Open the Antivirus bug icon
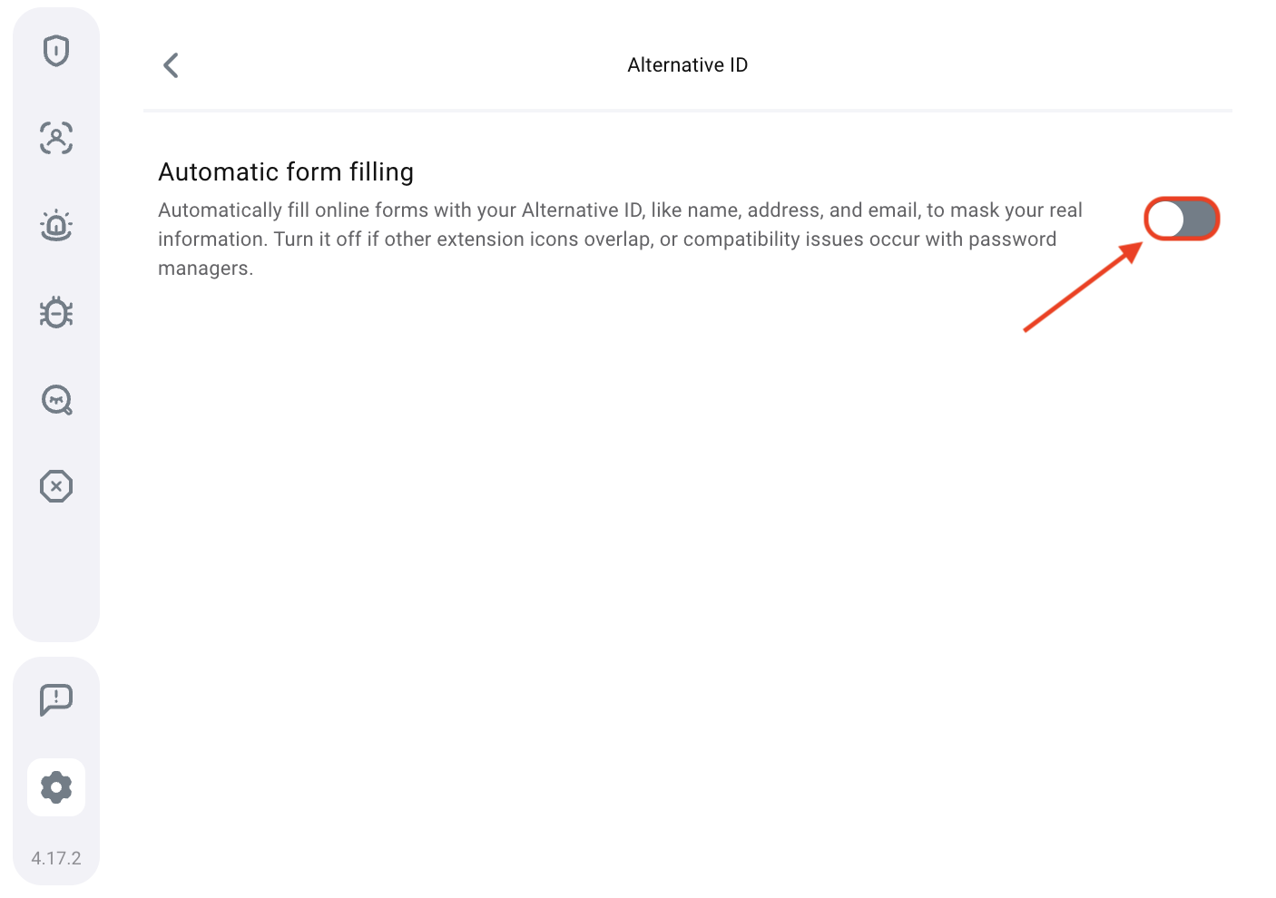 (56, 312)
